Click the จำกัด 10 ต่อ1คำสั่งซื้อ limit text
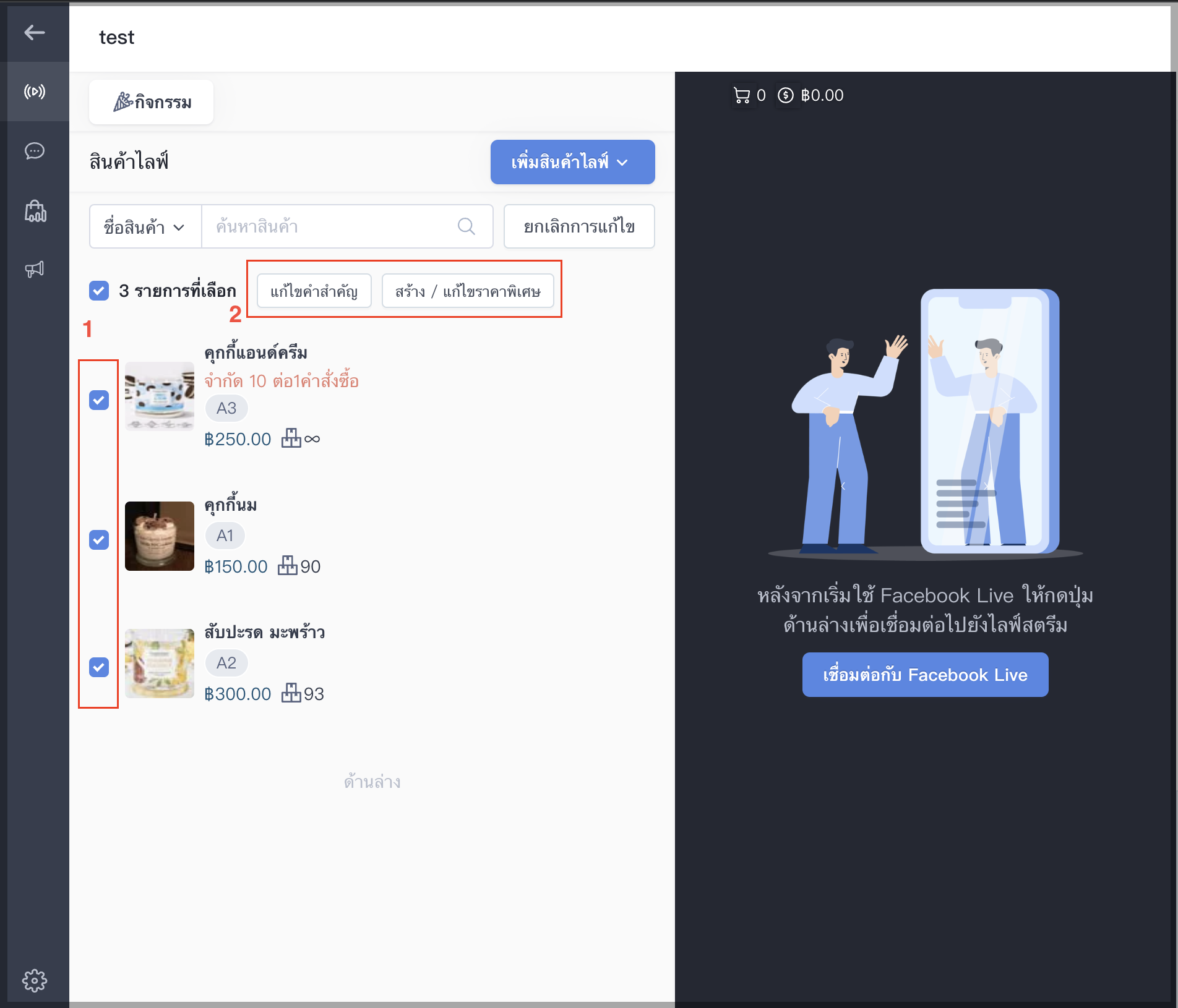 click(x=282, y=380)
